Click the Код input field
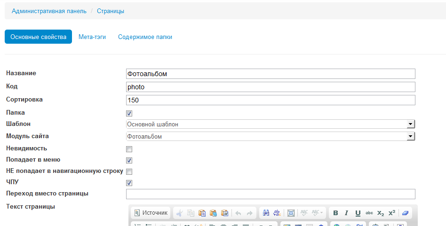The image size is (446, 226). tap(271, 87)
